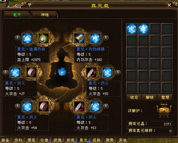
Task: Select the pink gem necklace equipment icon
Action: (x=43, y=38)
